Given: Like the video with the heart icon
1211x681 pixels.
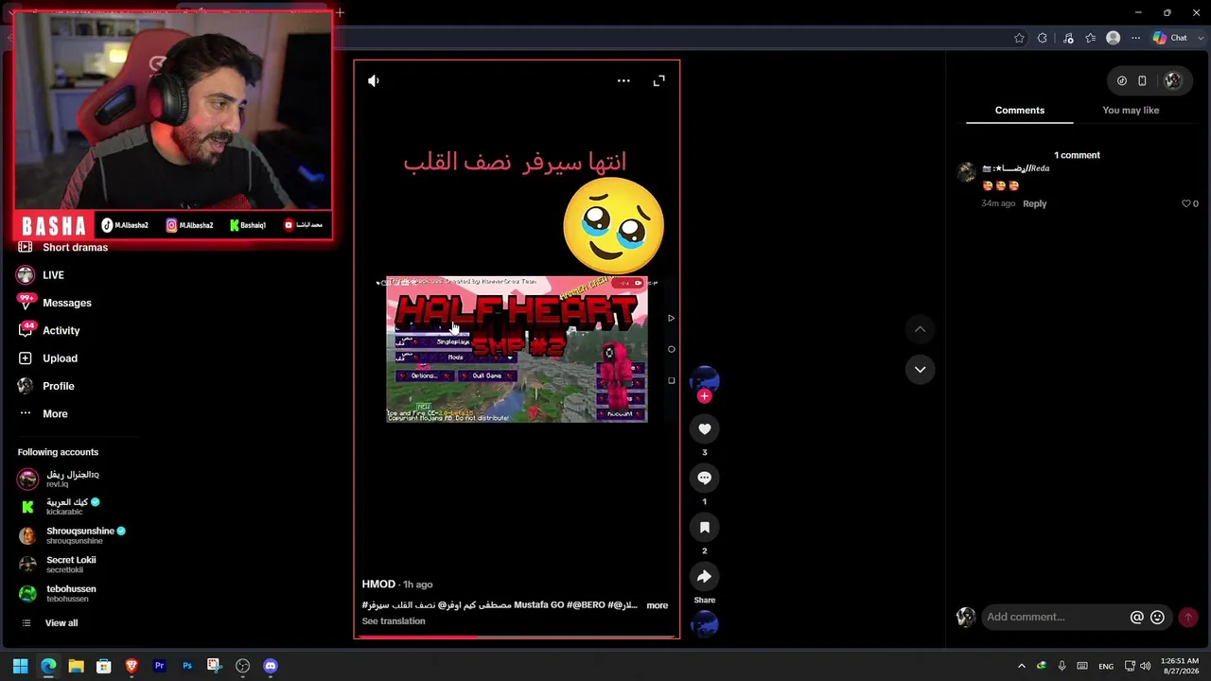Looking at the screenshot, I should click(704, 429).
